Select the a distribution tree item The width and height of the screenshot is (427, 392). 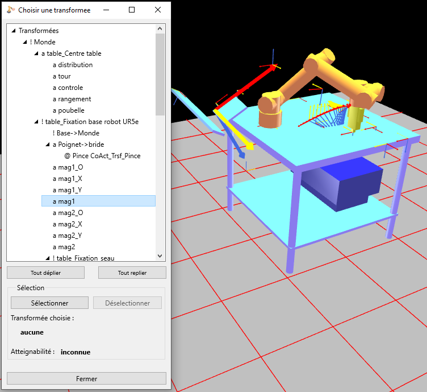click(x=72, y=65)
